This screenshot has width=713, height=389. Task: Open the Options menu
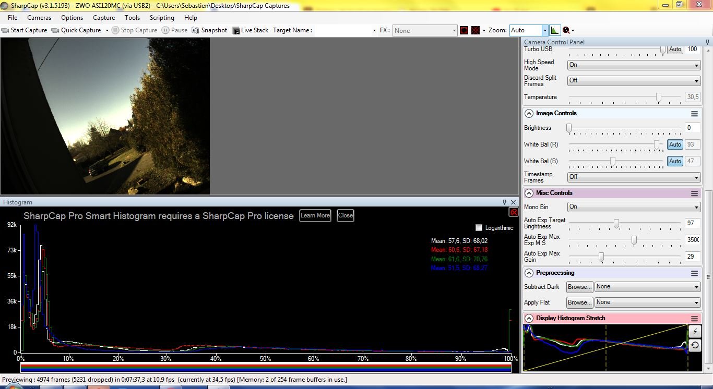(72, 18)
